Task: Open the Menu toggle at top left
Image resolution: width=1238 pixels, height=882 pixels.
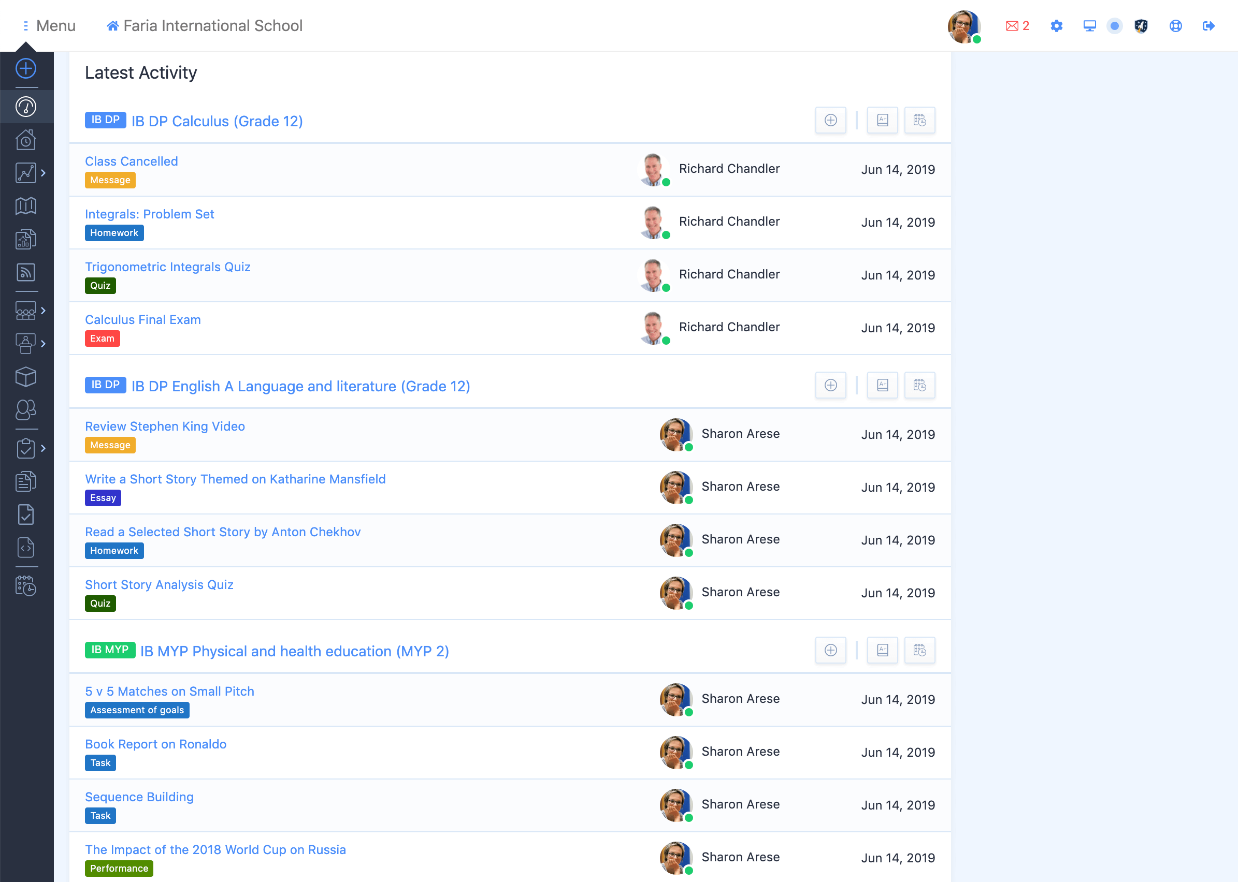Action: click(49, 25)
